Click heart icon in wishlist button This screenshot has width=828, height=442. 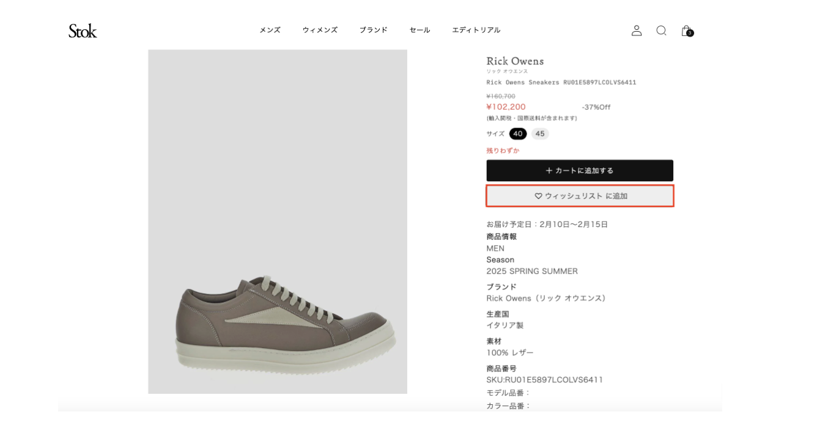[x=538, y=196]
